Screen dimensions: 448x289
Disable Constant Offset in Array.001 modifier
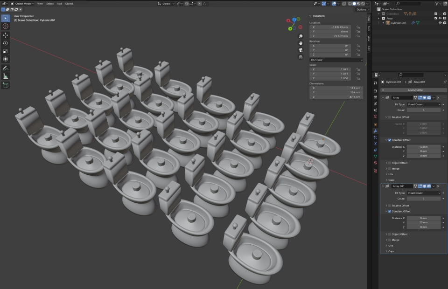tap(390, 211)
